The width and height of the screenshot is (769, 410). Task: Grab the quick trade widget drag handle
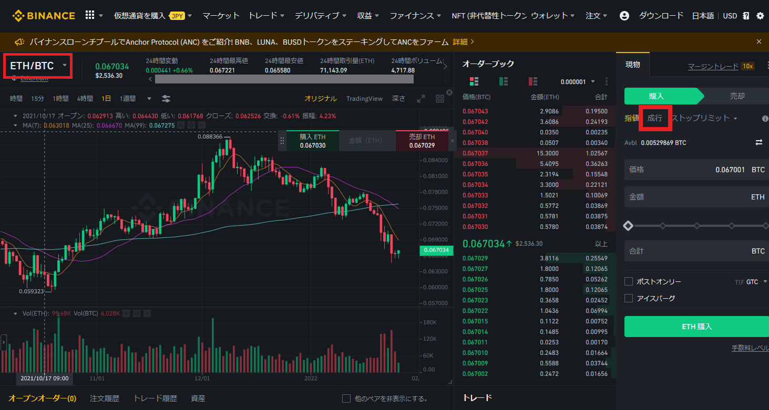(282, 141)
